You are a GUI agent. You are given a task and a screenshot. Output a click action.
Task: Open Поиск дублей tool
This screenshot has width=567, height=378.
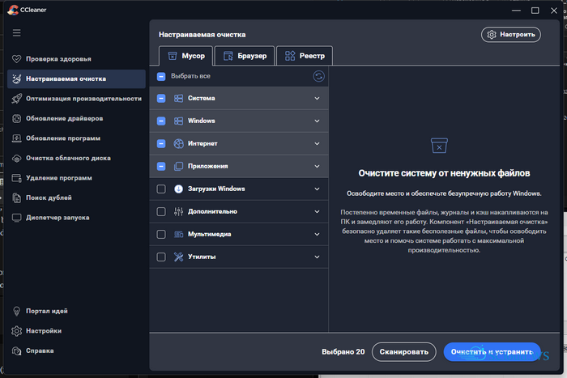[x=49, y=197]
